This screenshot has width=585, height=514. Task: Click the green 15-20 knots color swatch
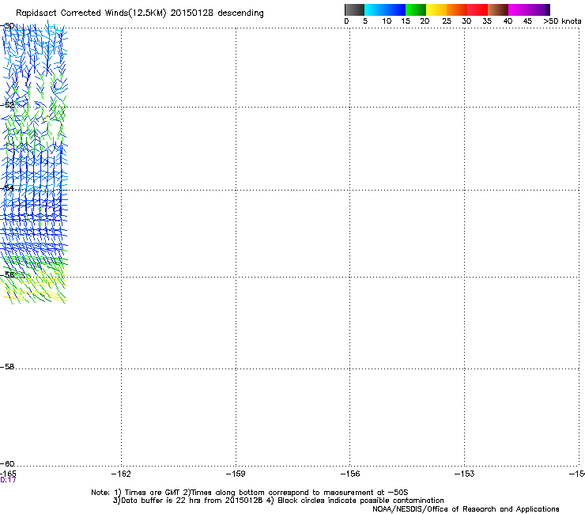point(416,9)
